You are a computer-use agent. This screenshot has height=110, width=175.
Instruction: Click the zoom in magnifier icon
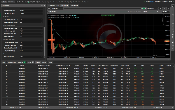coord(20,2)
